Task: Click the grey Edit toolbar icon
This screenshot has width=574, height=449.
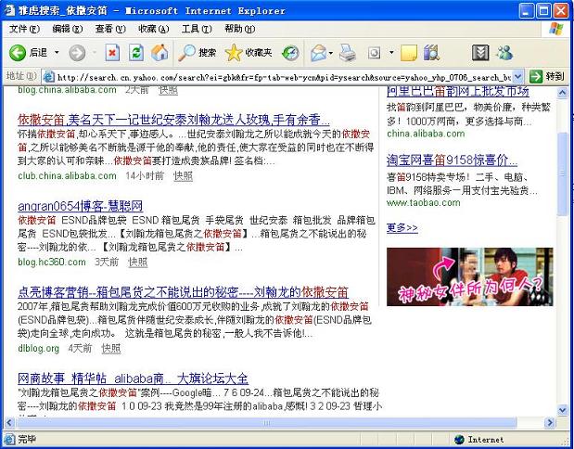Action: tap(374, 53)
